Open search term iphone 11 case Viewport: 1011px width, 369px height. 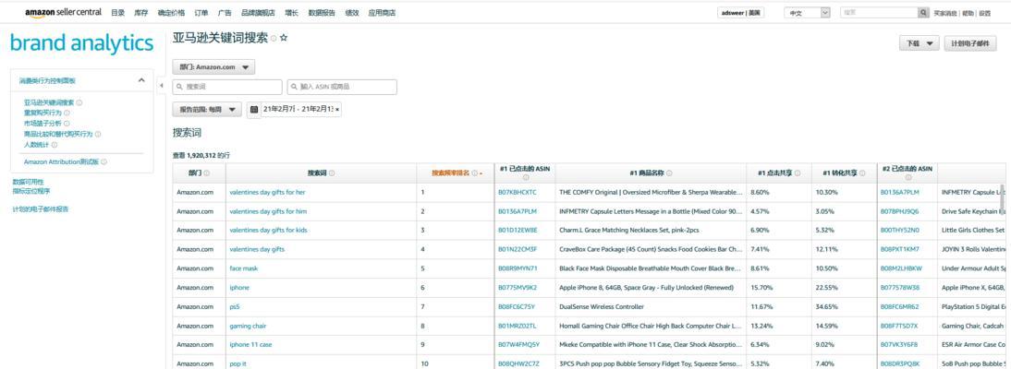(x=250, y=344)
